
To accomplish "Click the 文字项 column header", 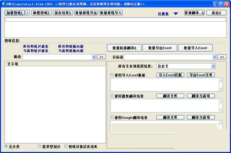I will click(51, 64).
